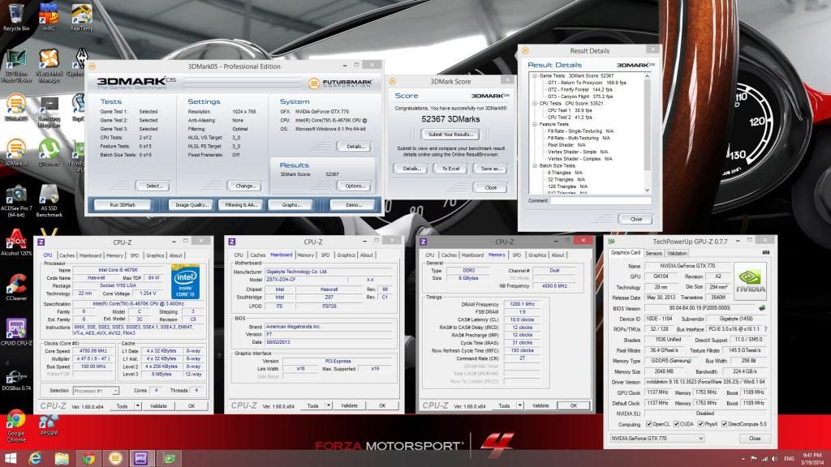
Task: Switch to GPU-Z via its taskbar icon
Action: coord(169,458)
